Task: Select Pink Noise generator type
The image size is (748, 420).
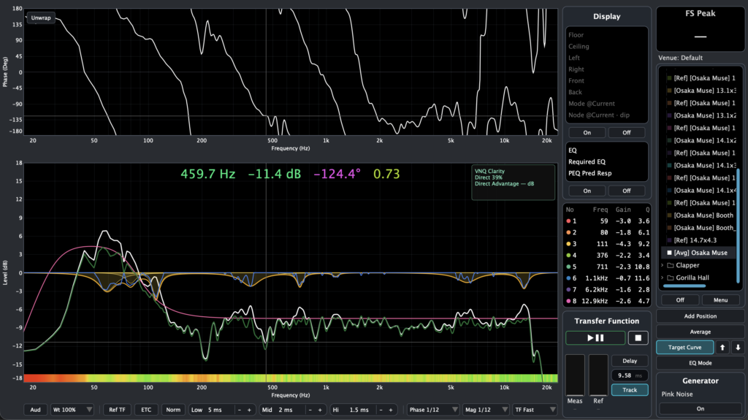Action: [x=677, y=394]
